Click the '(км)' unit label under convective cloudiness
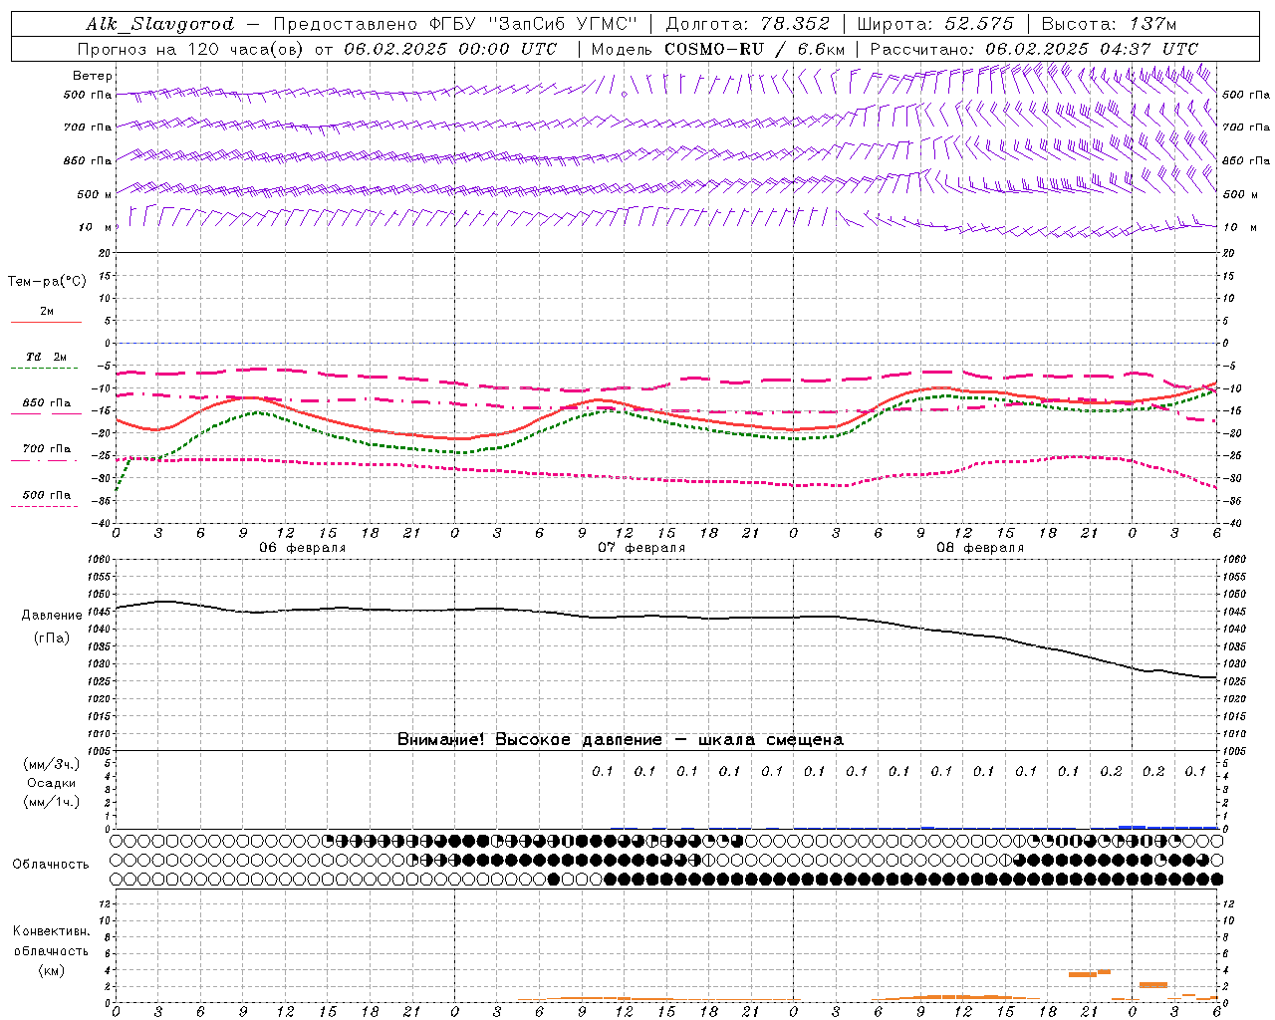Viewport: 1275px width, 1020px height. (51, 971)
